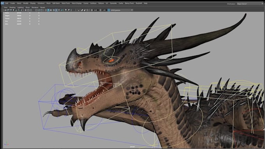This screenshot has width=265, height=149.
Task: Click Screen Space Ambient Occlusion icon
Action: [x=66, y=10]
